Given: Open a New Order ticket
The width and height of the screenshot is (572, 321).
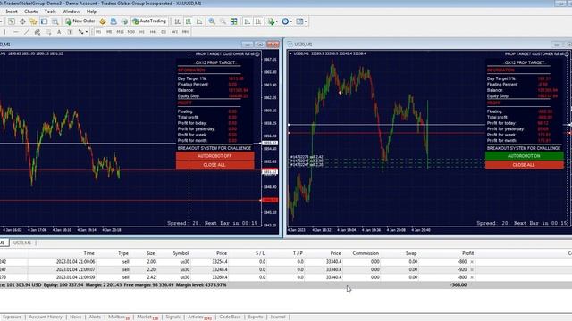Looking at the screenshot, I should 80,21.
